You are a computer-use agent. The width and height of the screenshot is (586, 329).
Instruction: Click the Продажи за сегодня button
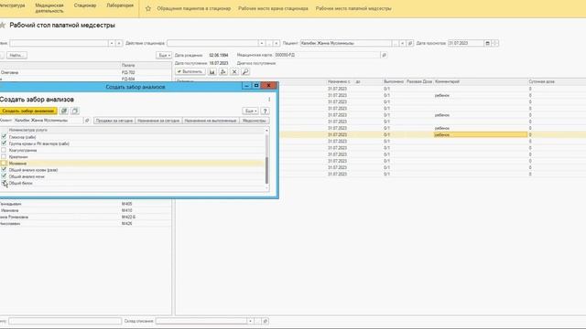point(114,121)
